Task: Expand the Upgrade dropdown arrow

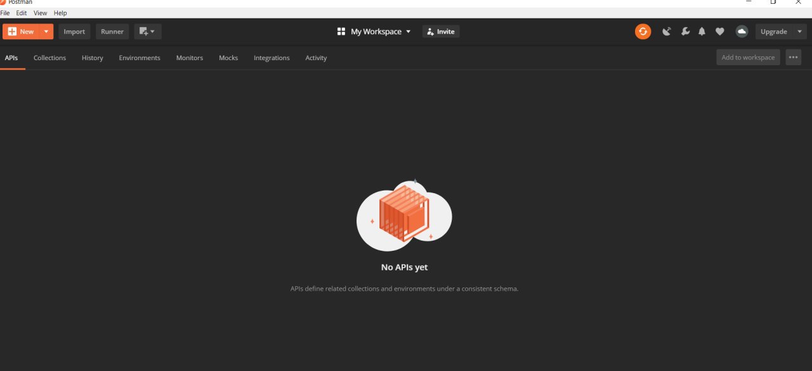Action: click(x=799, y=32)
